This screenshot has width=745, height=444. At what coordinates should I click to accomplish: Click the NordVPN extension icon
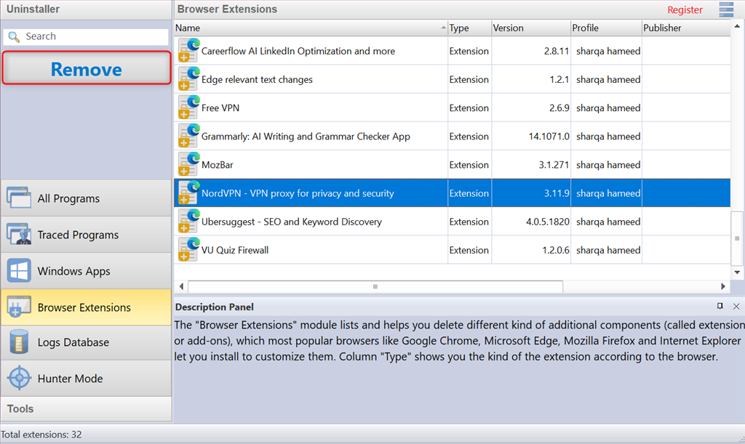point(188,193)
